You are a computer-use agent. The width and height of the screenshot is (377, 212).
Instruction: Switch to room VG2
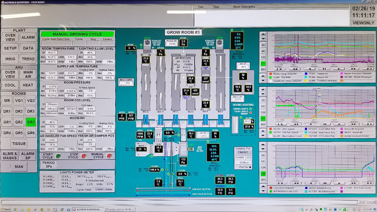coord(31,101)
